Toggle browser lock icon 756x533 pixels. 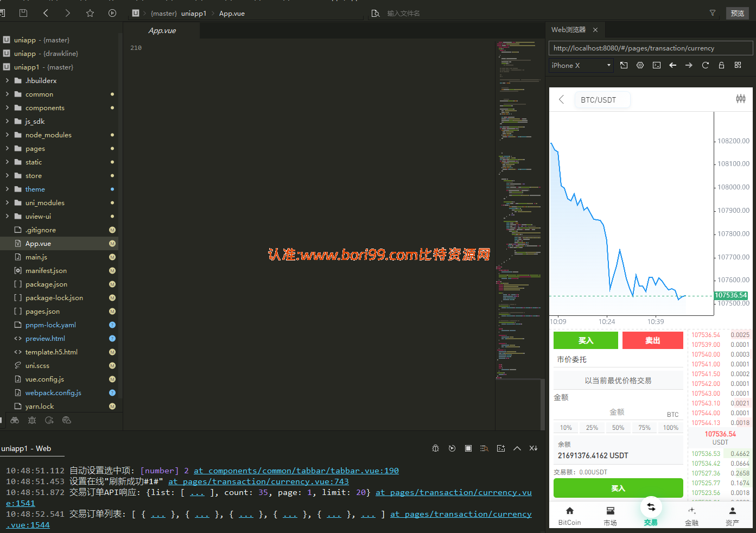point(721,65)
